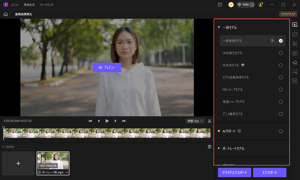Step forward one frame
The image size is (300, 180).
(115, 121)
